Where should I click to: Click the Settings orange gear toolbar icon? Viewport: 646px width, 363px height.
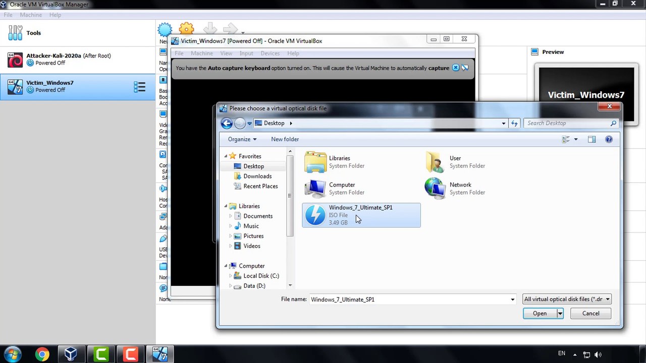tap(186, 29)
